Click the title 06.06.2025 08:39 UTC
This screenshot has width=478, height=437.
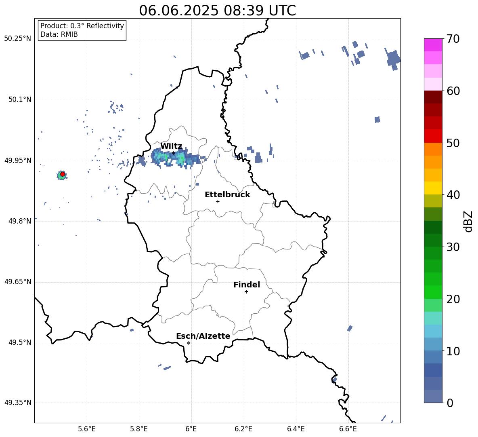[217, 11]
